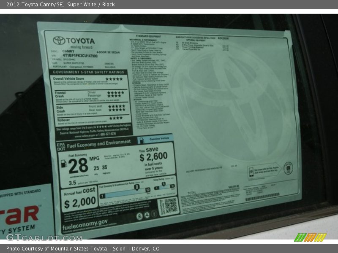Click the Rollover four-star rating

(x=116, y=118)
